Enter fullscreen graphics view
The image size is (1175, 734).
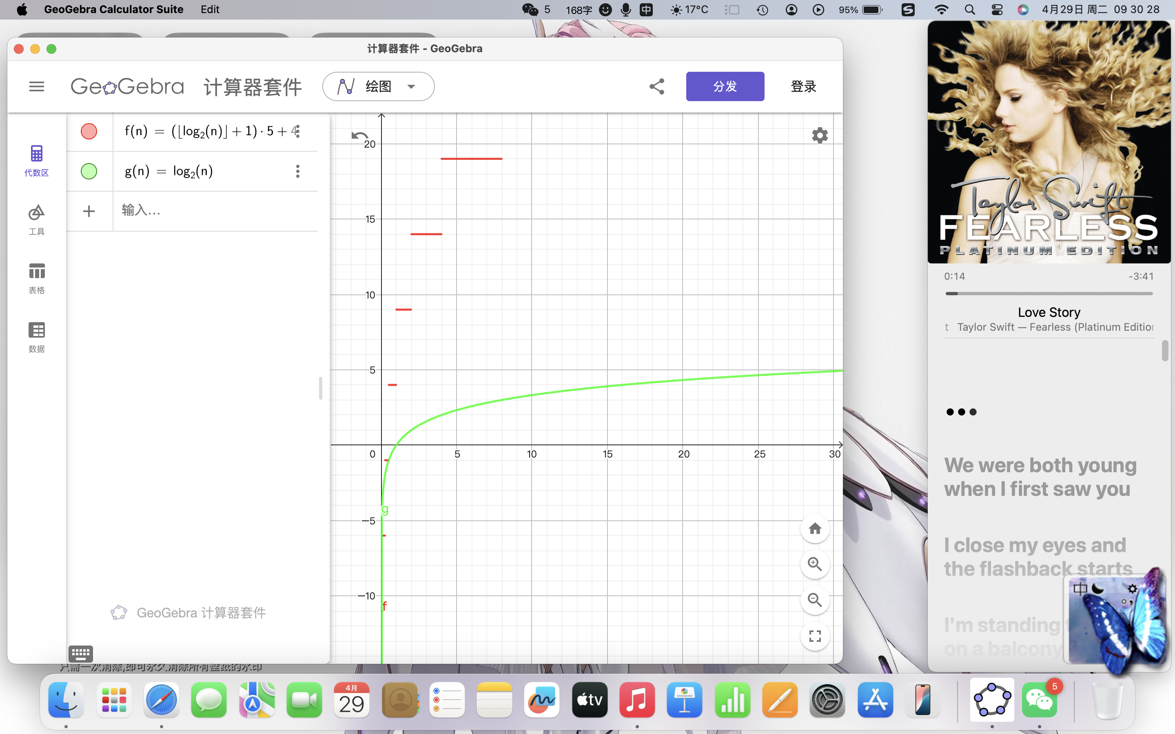pyautogui.click(x=815, y=636)
